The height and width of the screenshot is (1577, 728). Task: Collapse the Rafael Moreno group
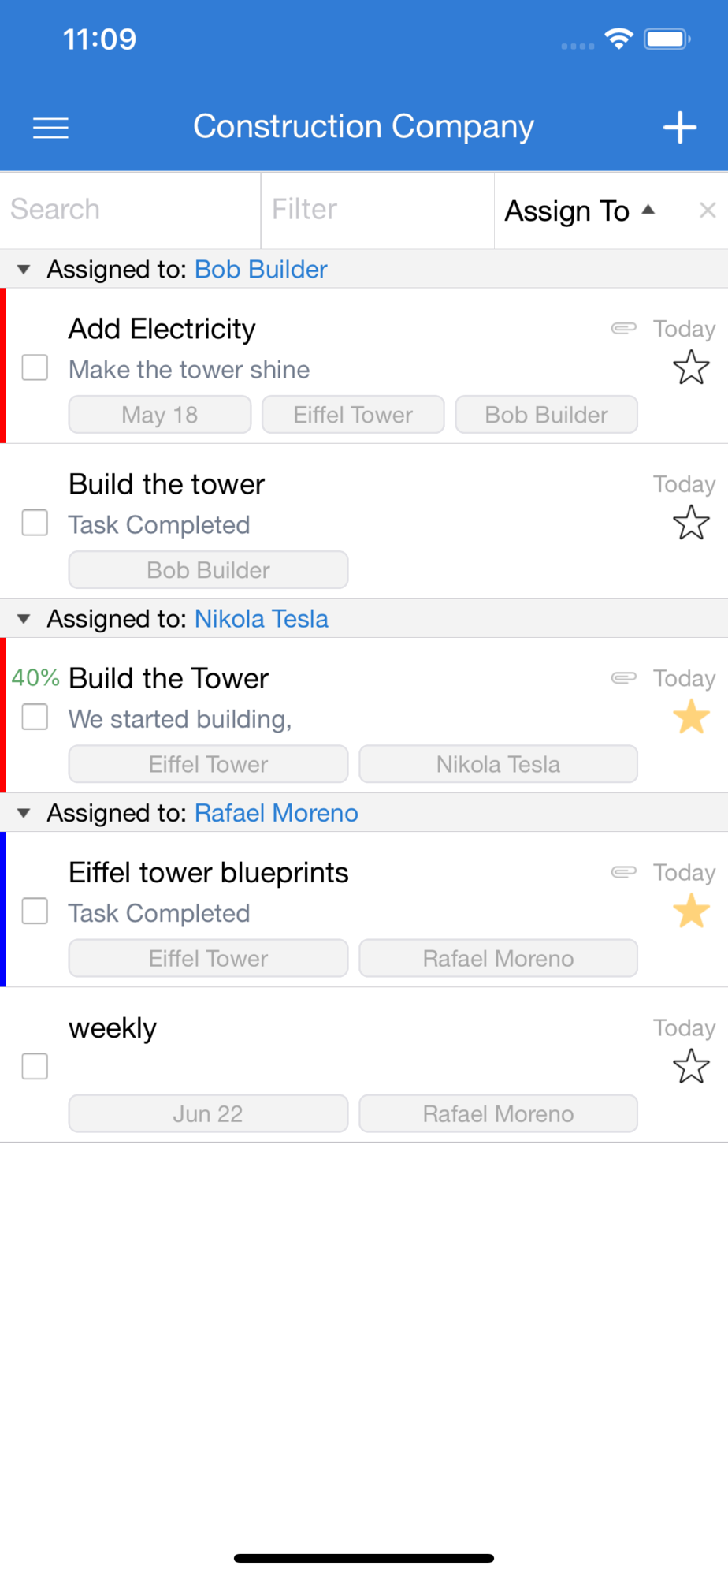24,813
